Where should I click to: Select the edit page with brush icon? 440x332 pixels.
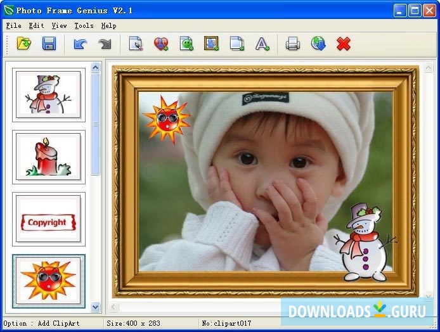pos(136,44)
